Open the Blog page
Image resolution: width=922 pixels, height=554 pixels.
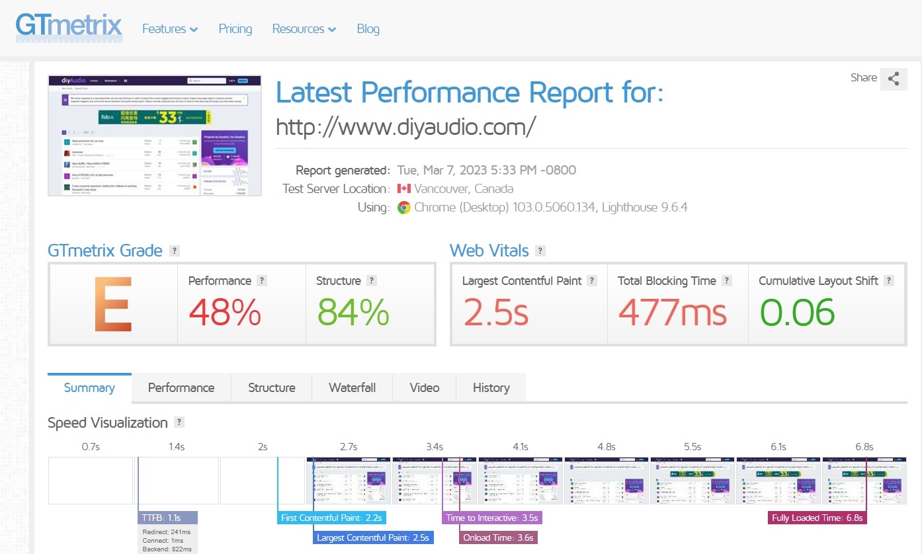(x=368, y=29)
